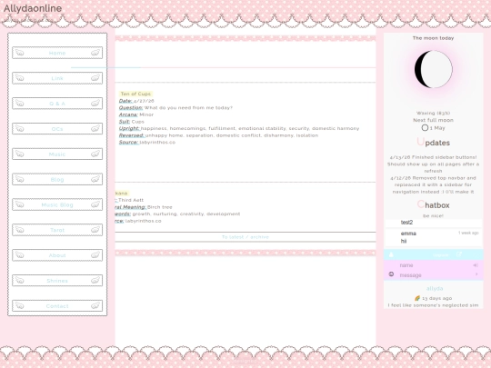This screenshot has height=368, width=491.
Task: Click the 'Updates' heading
Action: 434,143
